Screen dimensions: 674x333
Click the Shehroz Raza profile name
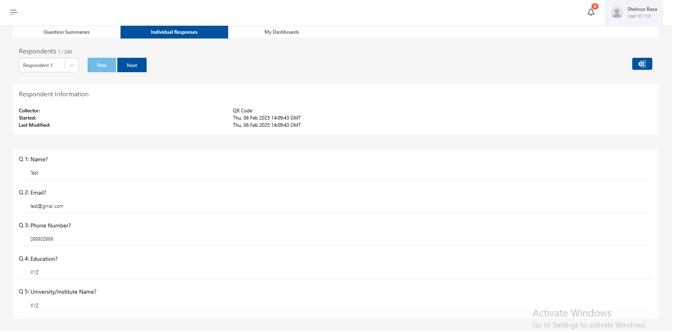click(x=642, y=9)
